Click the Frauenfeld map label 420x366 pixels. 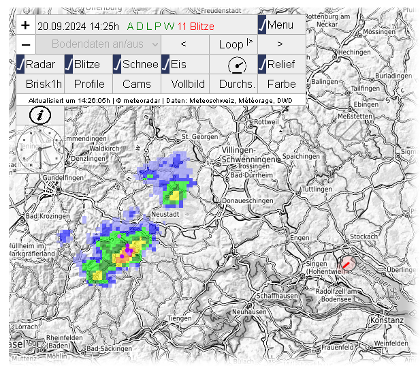(x=337, y=347)
